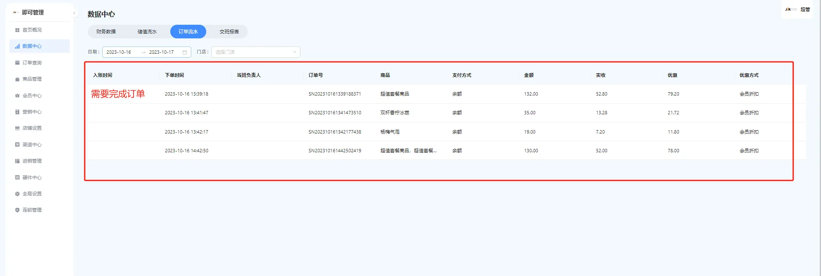This screenshot has height=276, width=821.
Task: Click the 即可管理 app title
Action: [x=33, y=12]
